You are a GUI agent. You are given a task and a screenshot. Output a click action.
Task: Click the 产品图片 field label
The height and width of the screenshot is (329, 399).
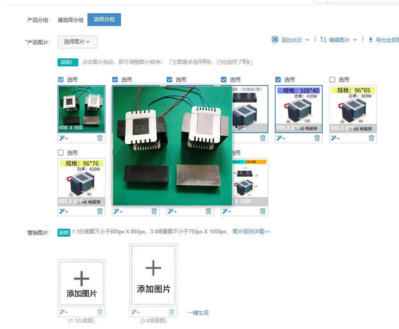pyautogui.click(x=38, y=42)
